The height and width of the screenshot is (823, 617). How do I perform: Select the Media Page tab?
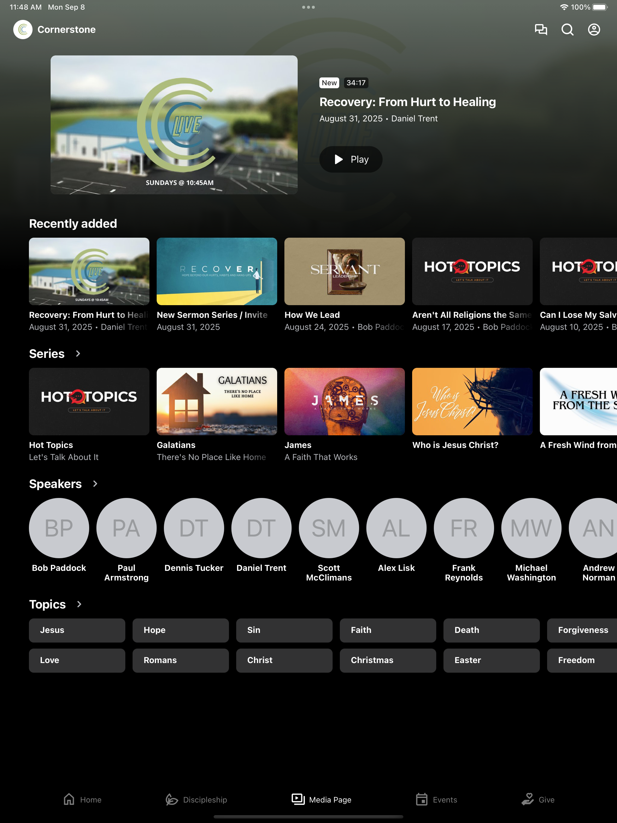click(x=321, y=800)
